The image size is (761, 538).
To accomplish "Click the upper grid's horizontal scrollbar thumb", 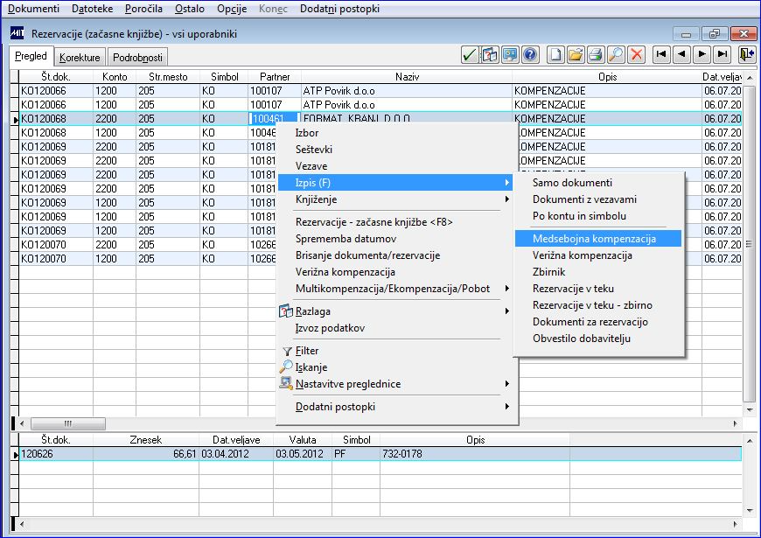I will tap(67, 423).
